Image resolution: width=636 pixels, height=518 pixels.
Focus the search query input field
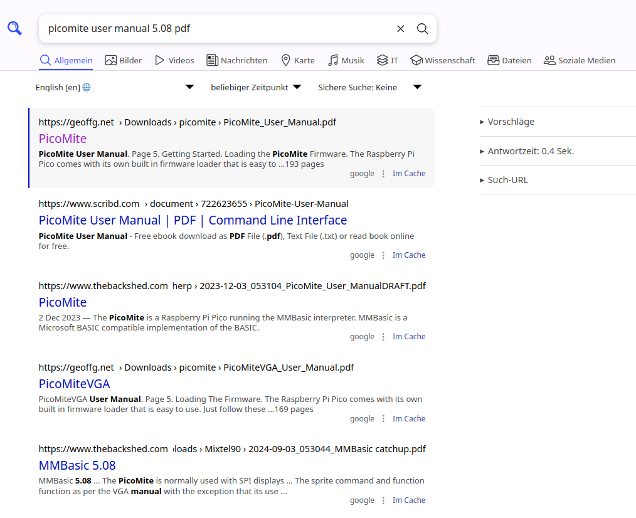pos(217,28)
